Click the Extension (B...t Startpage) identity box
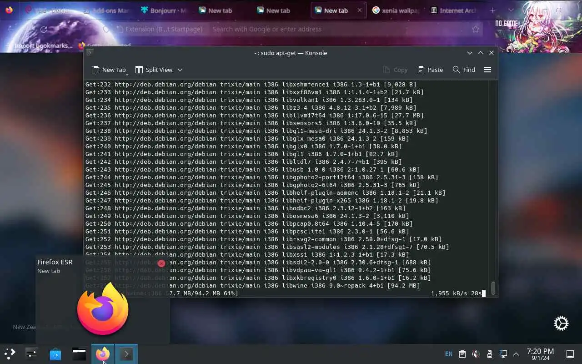The height and width of the screenshot is (364, 582). click(x=159, y=29)
